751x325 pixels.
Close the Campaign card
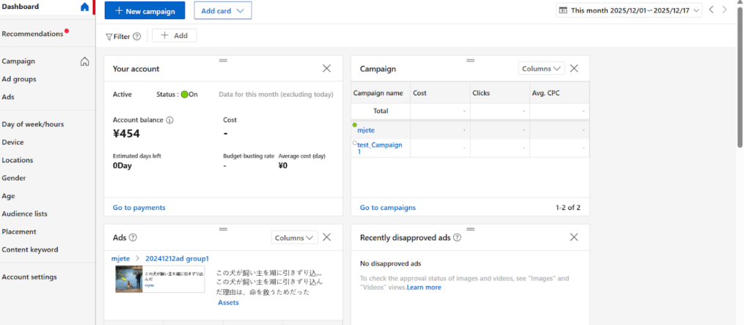(574, 68)
